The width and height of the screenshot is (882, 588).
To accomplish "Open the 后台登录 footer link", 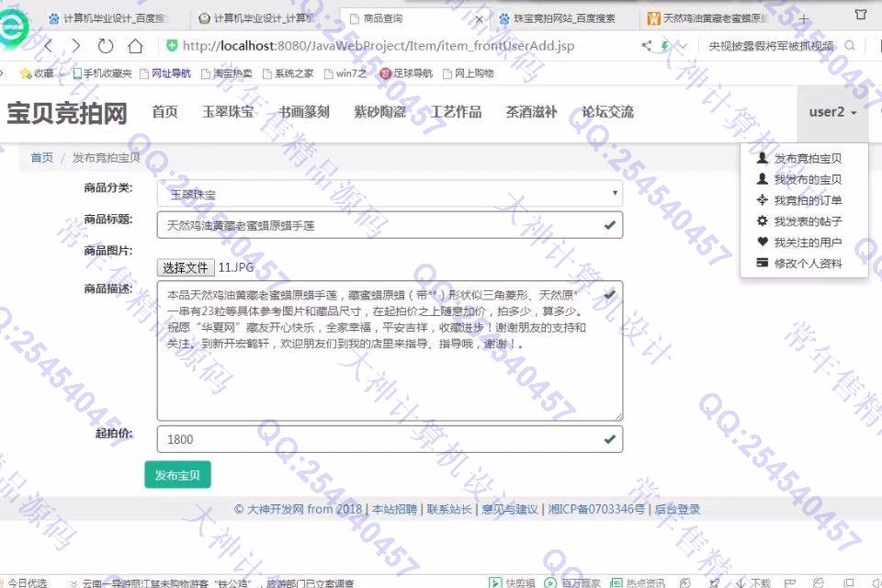I will (677, 509).
